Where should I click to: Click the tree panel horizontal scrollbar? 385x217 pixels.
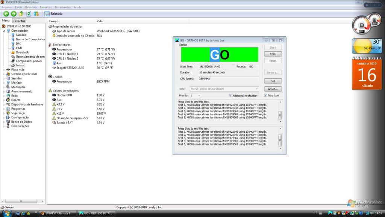click(x=23, y=201)
